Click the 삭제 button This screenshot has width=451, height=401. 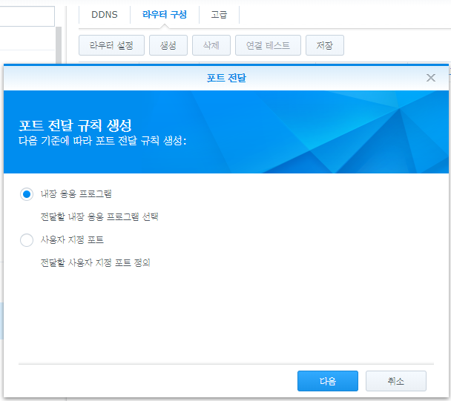pyautogui.click(x=211, y=45)
